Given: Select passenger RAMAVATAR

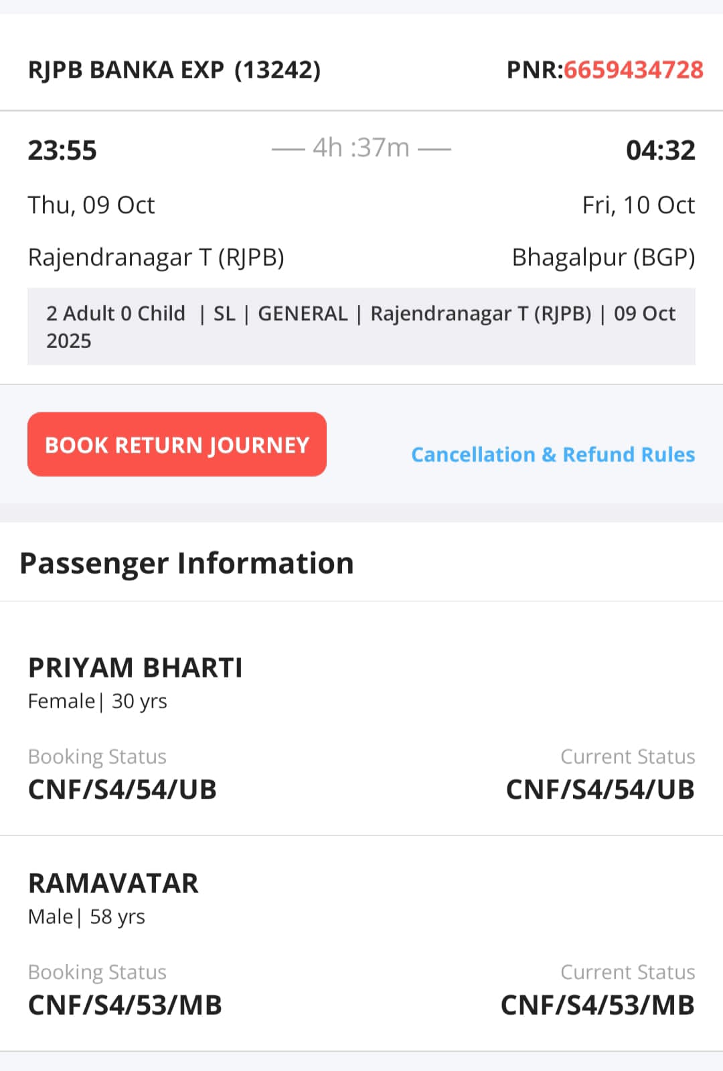Looking at the screenshot, I should click(113, 883).
